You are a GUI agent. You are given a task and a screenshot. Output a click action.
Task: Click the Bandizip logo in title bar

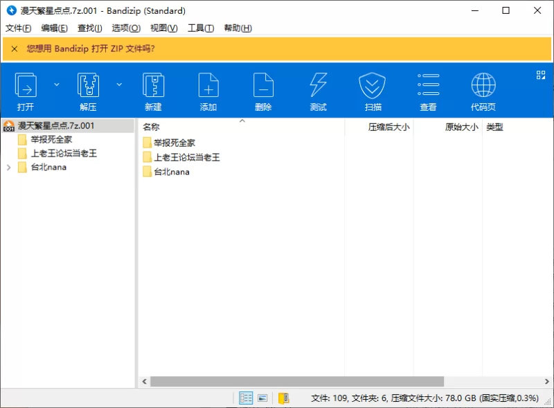click(x=12, y=10)
